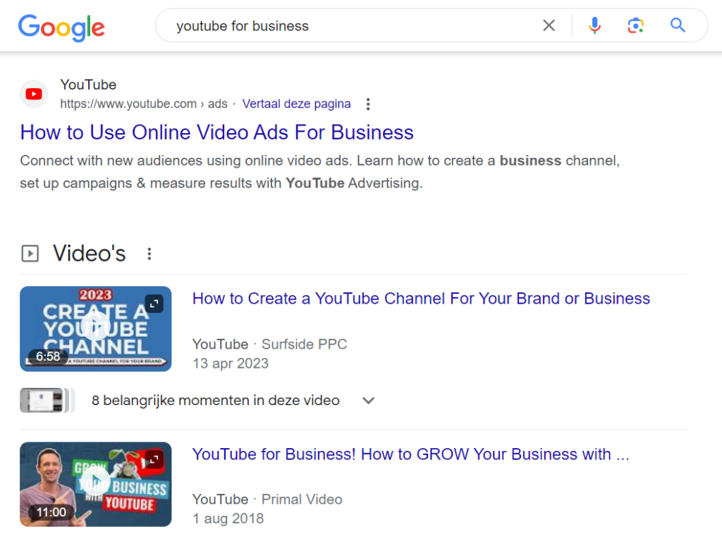Click 'Surfside PPC' channel text
Screen dimensions: 722x539
[x=305, y=345]
